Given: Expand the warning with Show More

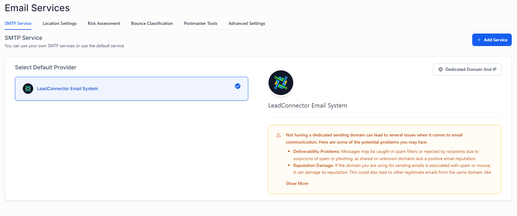Looking at the screenshot, I should click(297, 183).
